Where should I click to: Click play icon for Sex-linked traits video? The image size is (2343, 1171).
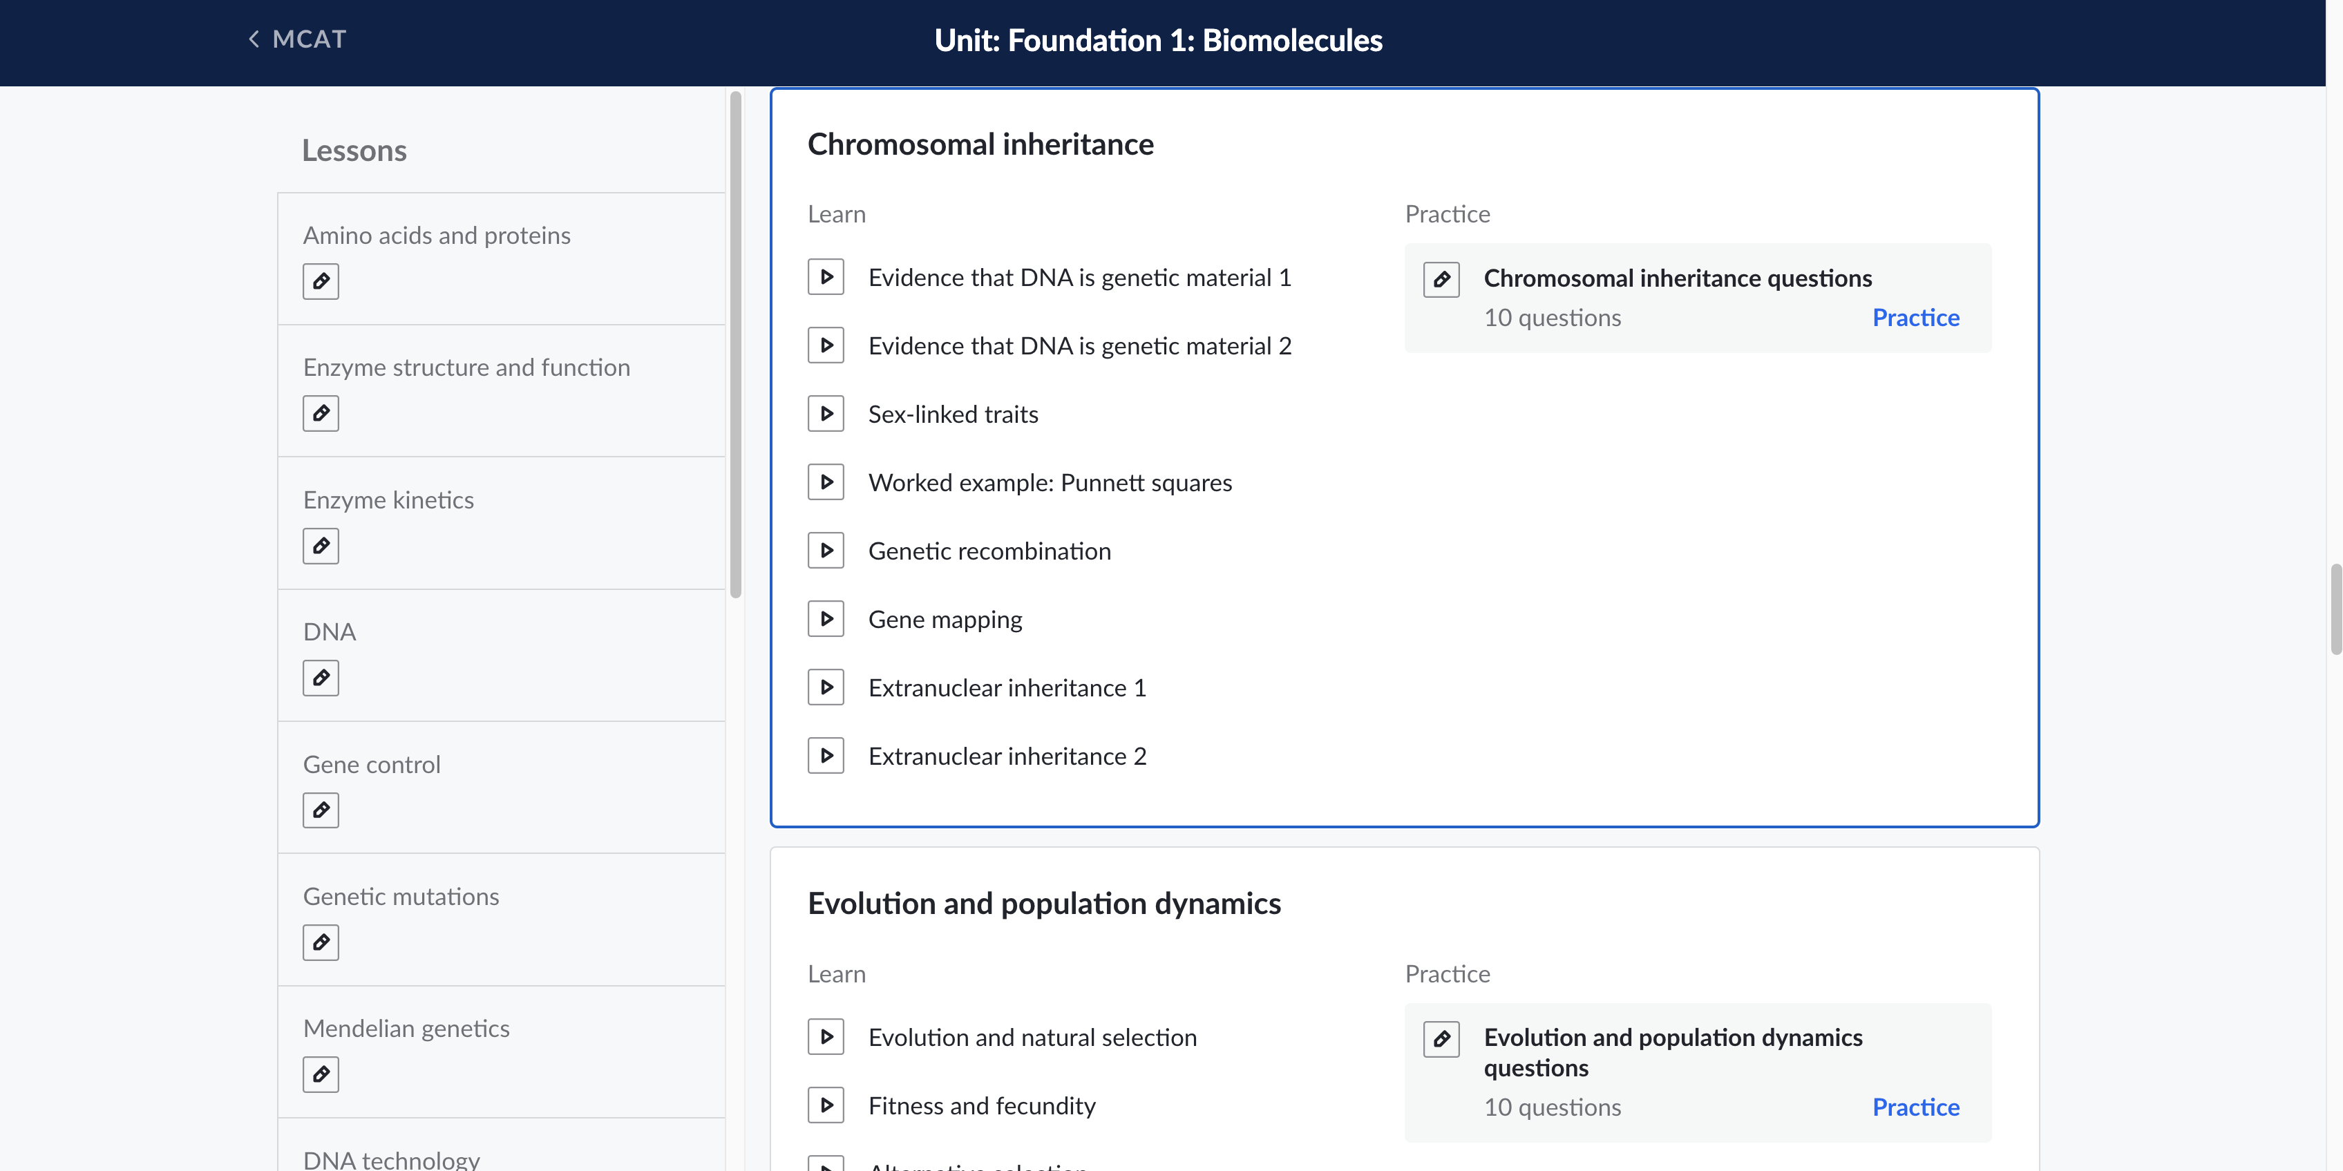coord(825,414)
